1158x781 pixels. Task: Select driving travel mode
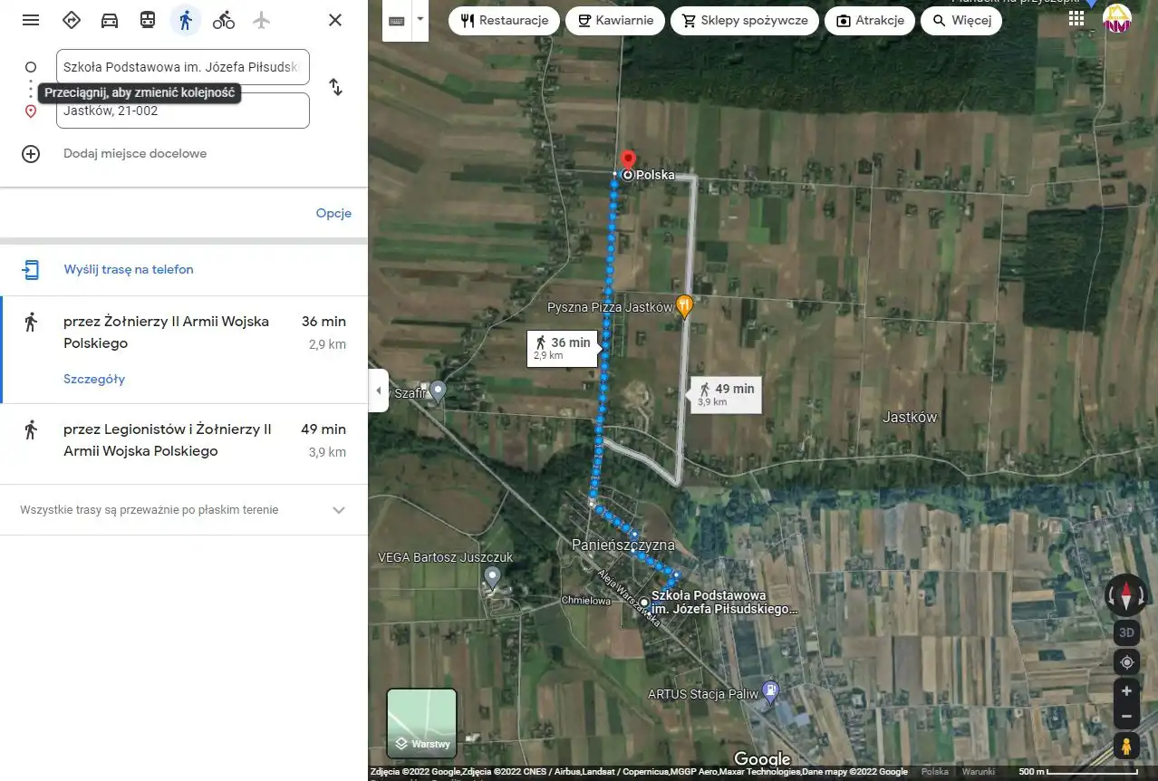click(110, 20)
